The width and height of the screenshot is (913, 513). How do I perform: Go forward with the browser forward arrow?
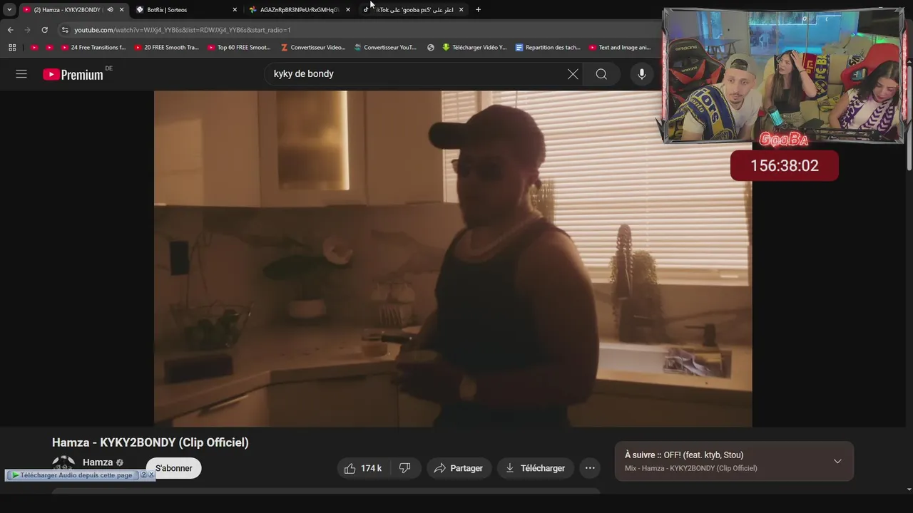(27, 30)
